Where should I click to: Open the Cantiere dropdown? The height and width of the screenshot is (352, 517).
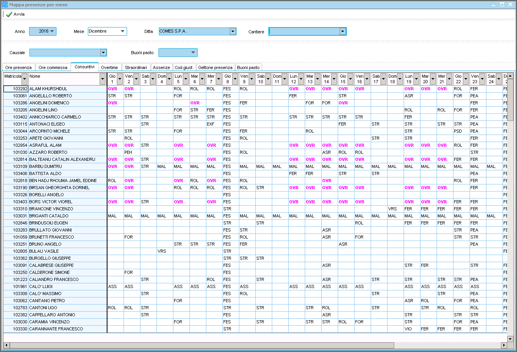[343, 31]
